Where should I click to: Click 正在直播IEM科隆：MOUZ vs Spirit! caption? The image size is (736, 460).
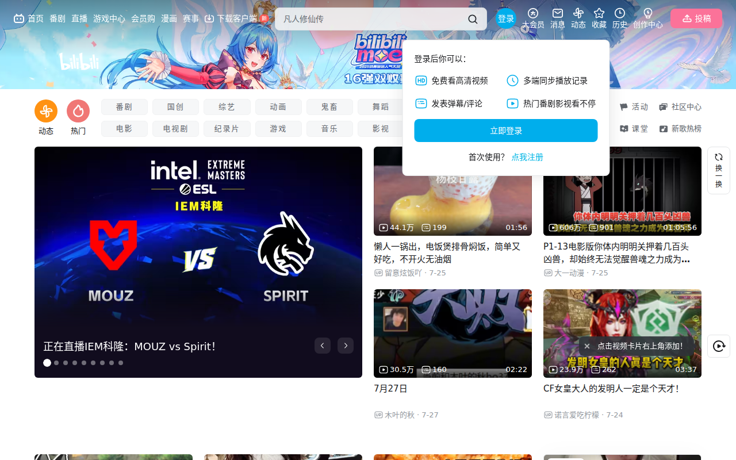129,346
